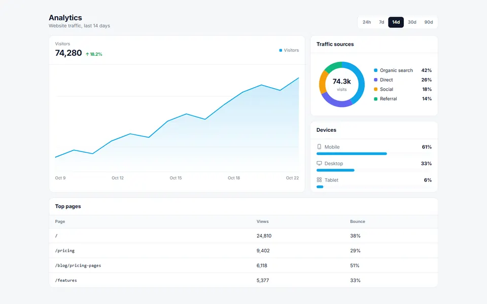The height and width of the screenshot is (304, 487).
Task: Click the 42% organic search value
Action: pos(427,70)
